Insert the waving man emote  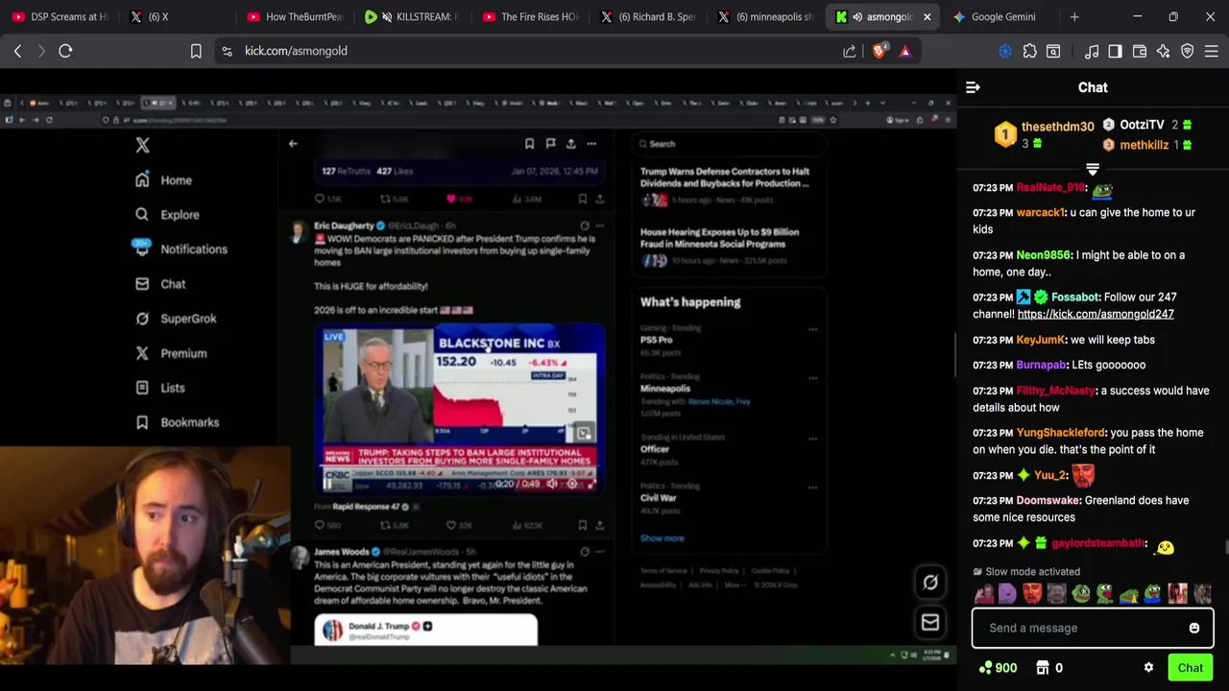(x=984, y=594)
